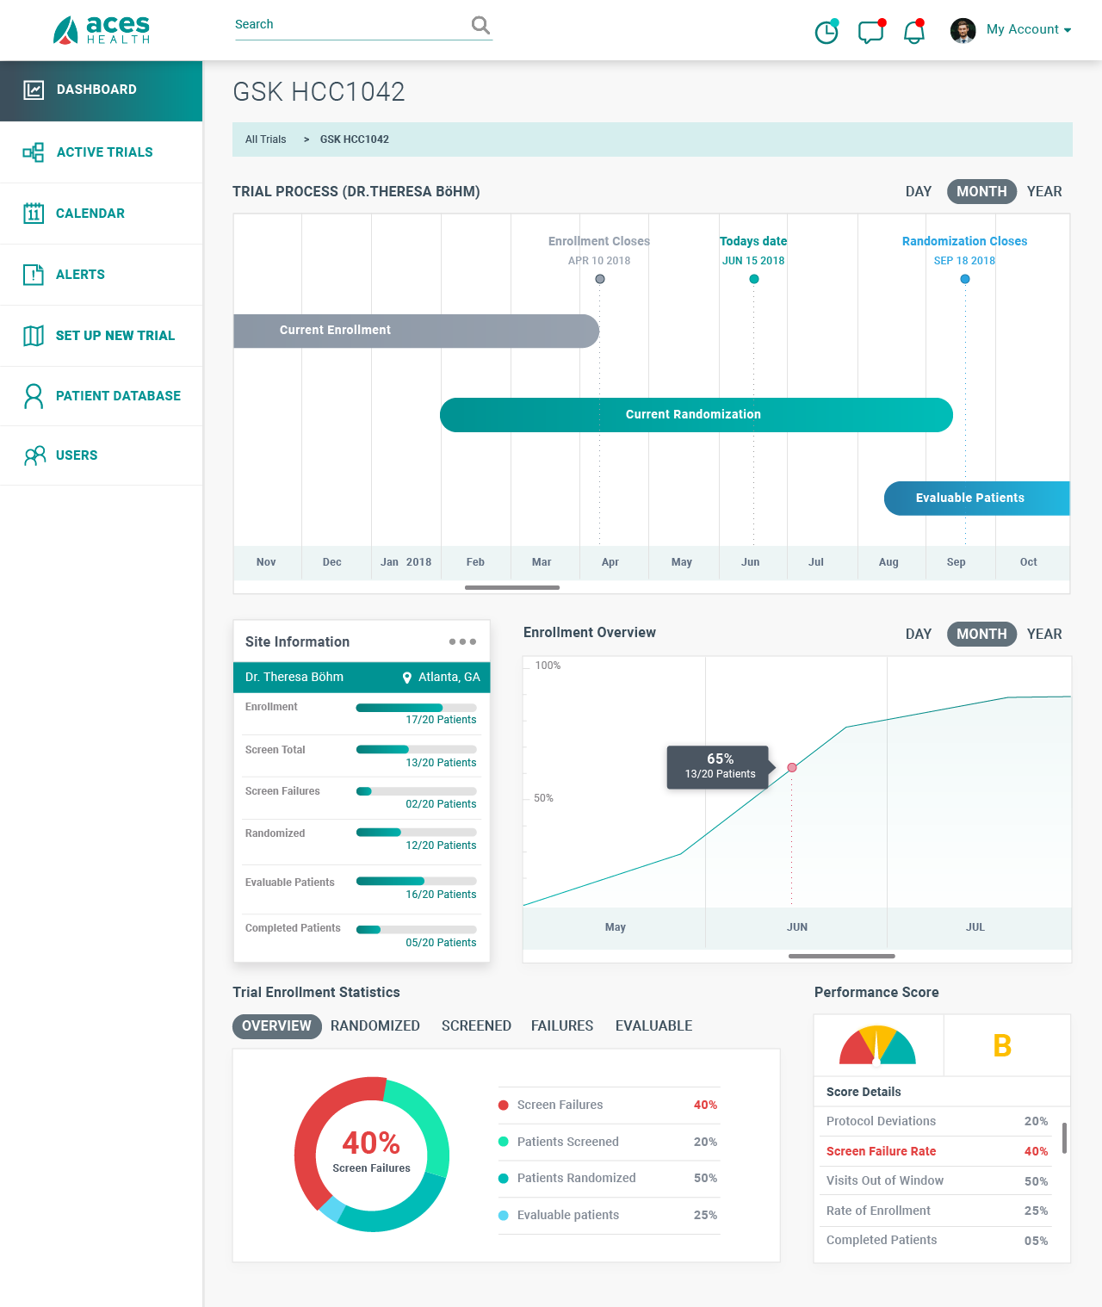Click the Todays date timeline marker
The height and width of the screenshot is (1307, 1102).
coord(754,279)
